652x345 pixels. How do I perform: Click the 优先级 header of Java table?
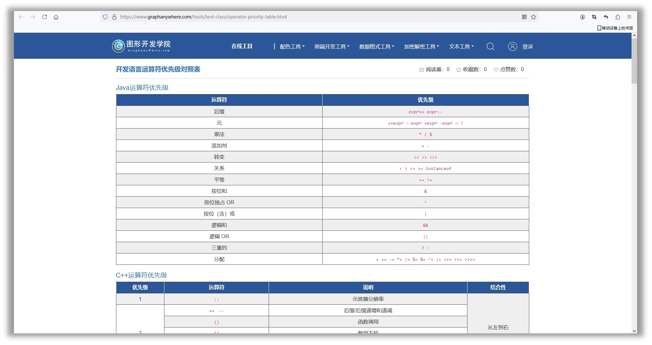426,100
